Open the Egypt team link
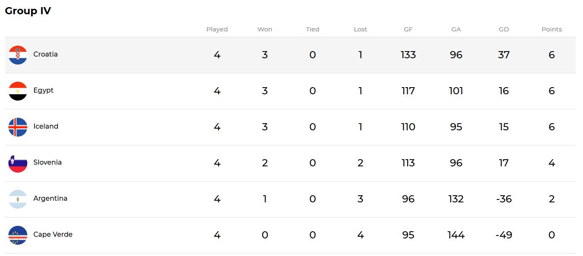 43,91
